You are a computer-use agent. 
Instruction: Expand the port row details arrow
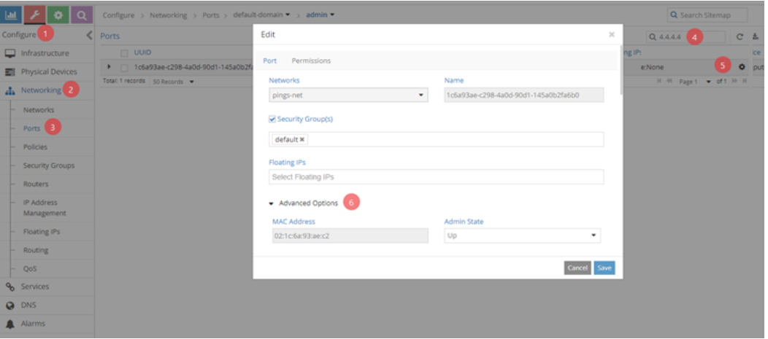pyautogui.click(x=109, y=66)
